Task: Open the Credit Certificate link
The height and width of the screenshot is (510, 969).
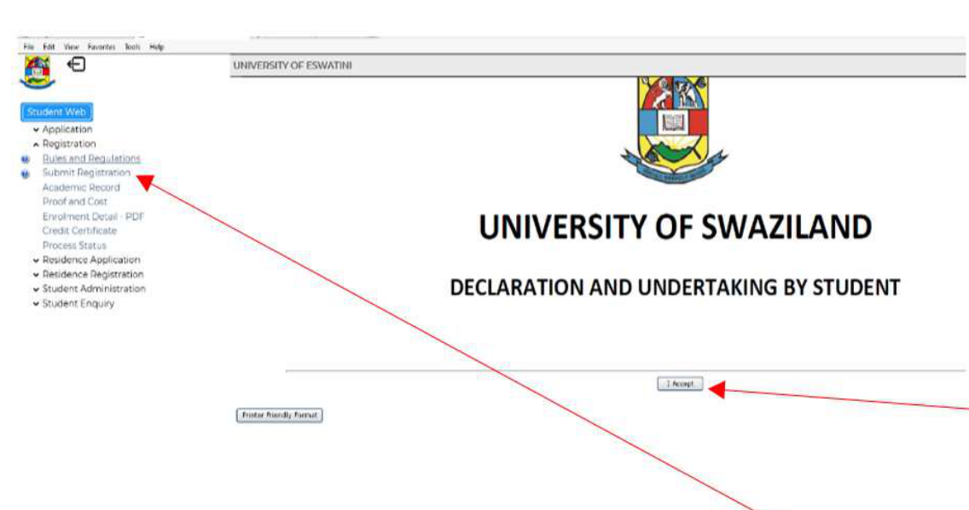Action: pyautogui.click(x=79, y=231)
